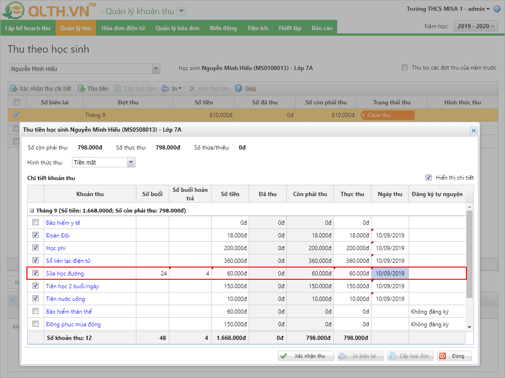Open the Năm học 2019 - 2020 dropdown
Viewport: 505px width, 378px height.
click(x=475, y=26)
